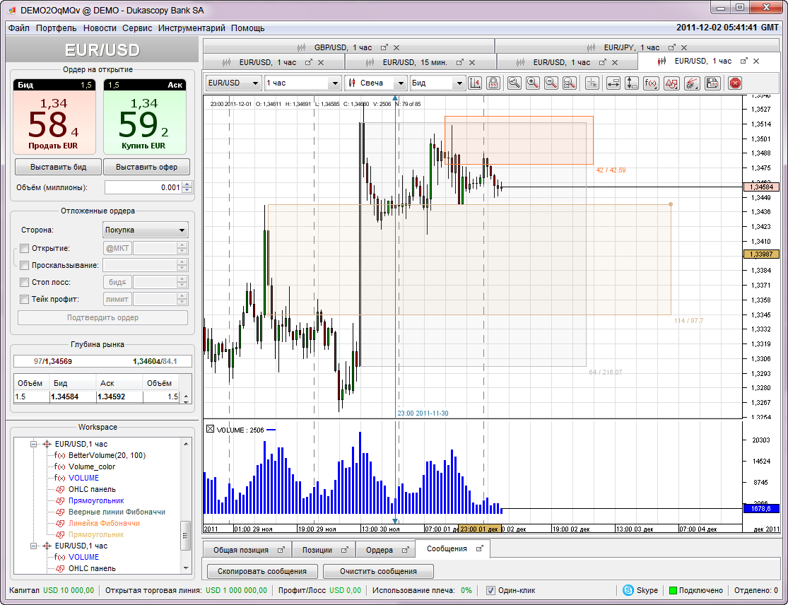
Task: Undock the Общая позиция panel
Action: point(281,550)
